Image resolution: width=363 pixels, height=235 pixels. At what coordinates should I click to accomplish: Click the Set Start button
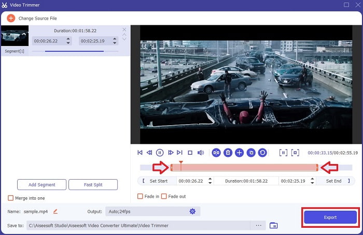click(x=158, y=181)
